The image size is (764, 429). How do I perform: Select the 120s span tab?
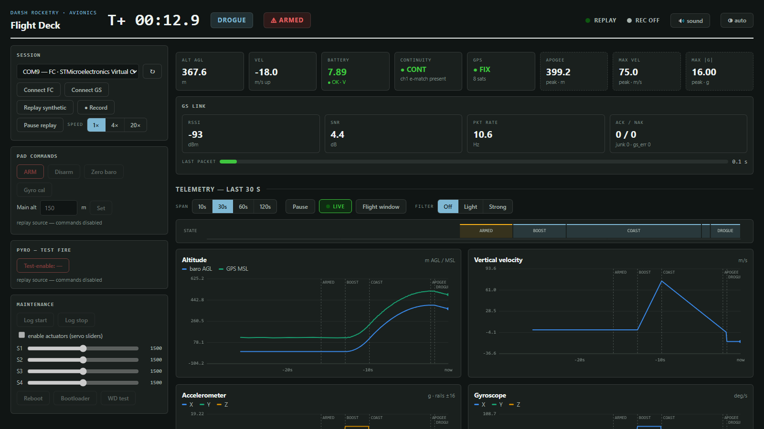tap(265, 206)
